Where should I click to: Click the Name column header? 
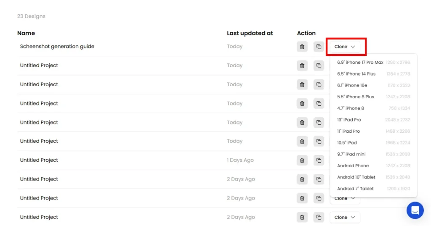(x=26, y=33)
